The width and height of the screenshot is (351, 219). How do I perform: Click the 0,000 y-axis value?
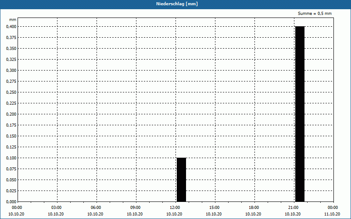(x=11, y=202)
